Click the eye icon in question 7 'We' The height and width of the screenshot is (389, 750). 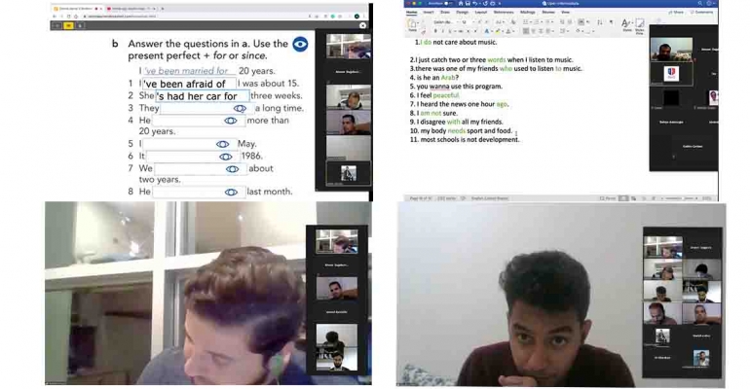(231, 168)
